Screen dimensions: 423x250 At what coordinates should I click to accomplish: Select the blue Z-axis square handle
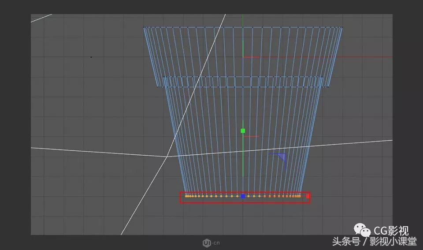click(x=243, y=196)
